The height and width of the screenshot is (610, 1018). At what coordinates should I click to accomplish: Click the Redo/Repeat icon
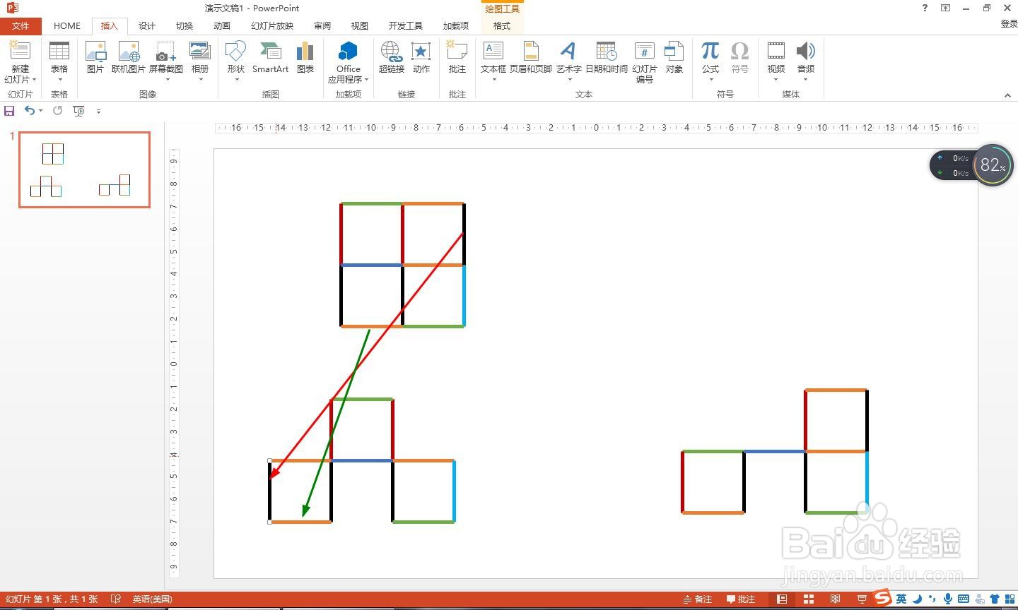coord(57,110)
